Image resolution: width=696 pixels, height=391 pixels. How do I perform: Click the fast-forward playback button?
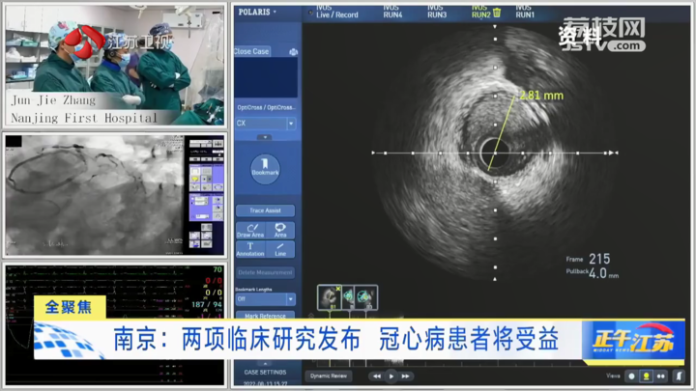407,376
